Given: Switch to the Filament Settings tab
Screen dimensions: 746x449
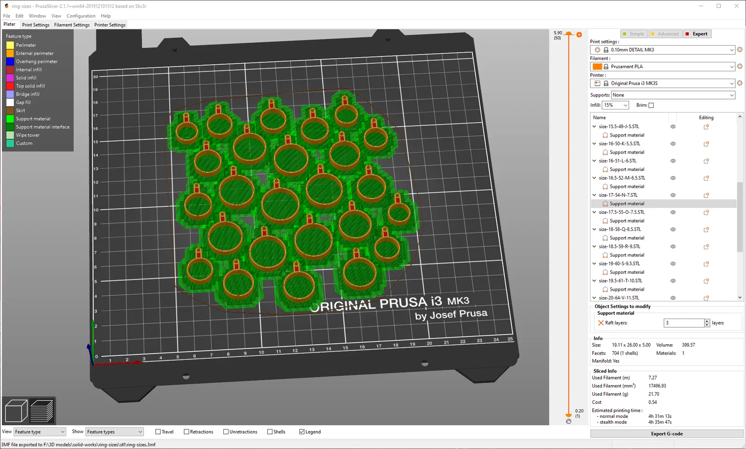Looking at the screenshot, I should tap(72, 25).
